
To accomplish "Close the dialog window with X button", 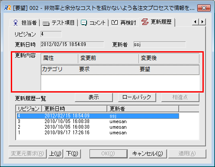I will (x=204, y=8).
